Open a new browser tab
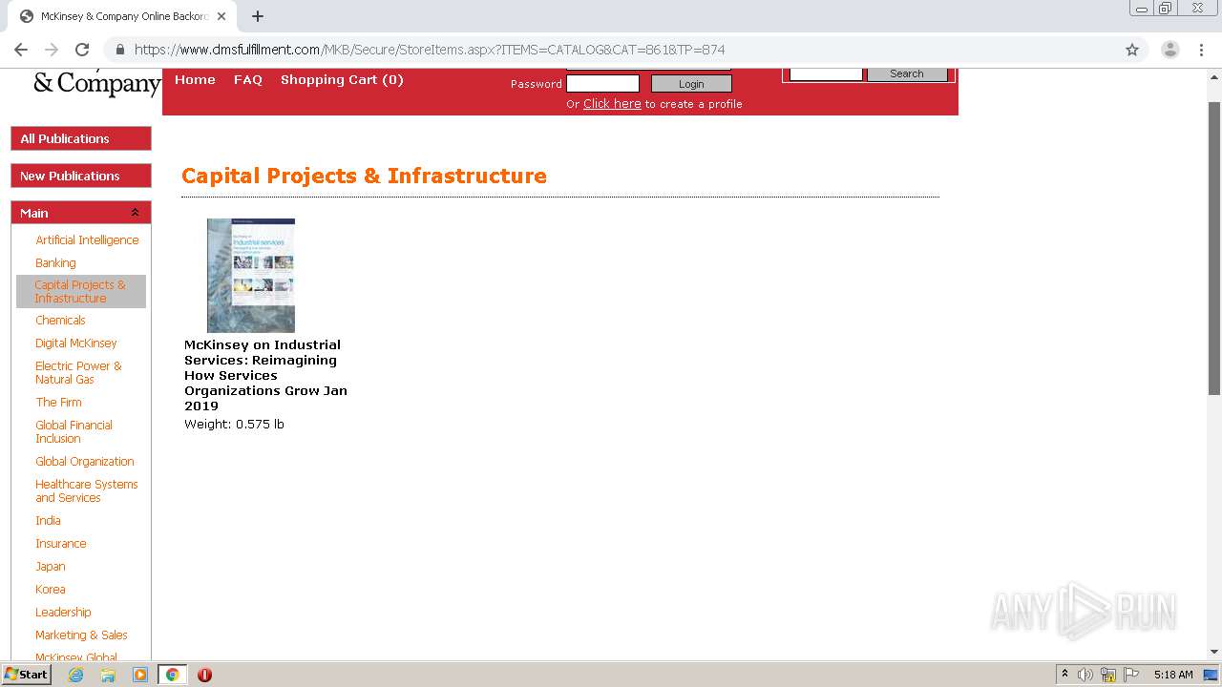Screen dimensions: 1222x687 pyautogui.click(x=258, y=16)
